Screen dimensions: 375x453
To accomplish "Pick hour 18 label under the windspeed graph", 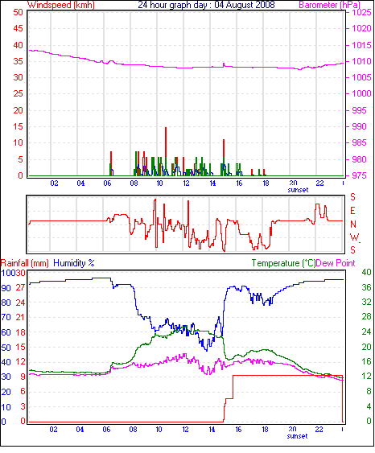I will coord(266,183).
